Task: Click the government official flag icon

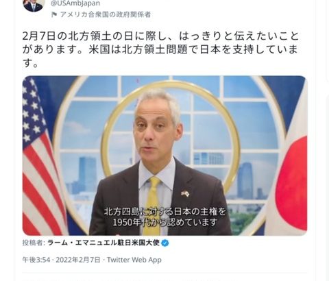Action: click(54, 15)
